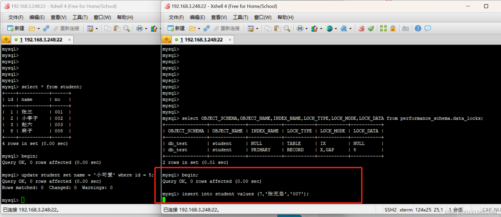Open 编辑(E) menu in right window

coord(197,17)
